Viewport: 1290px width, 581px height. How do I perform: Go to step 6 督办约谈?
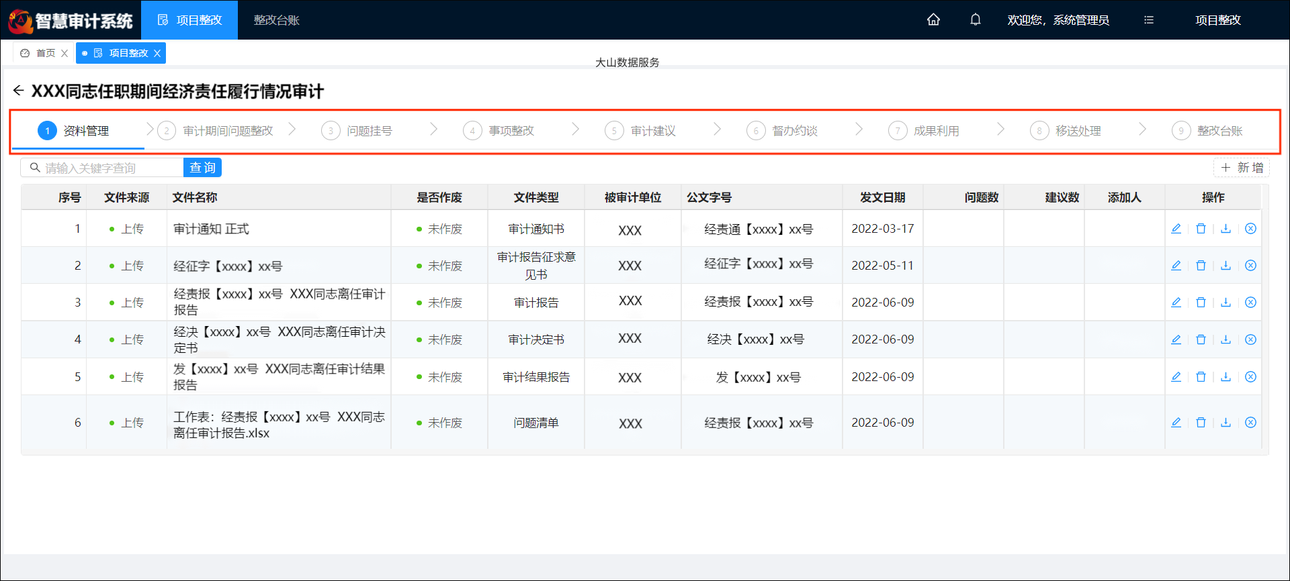pos(782,131)
